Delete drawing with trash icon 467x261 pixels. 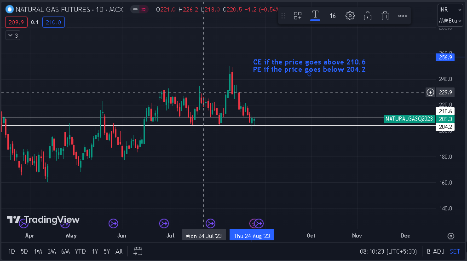(385, 16)
